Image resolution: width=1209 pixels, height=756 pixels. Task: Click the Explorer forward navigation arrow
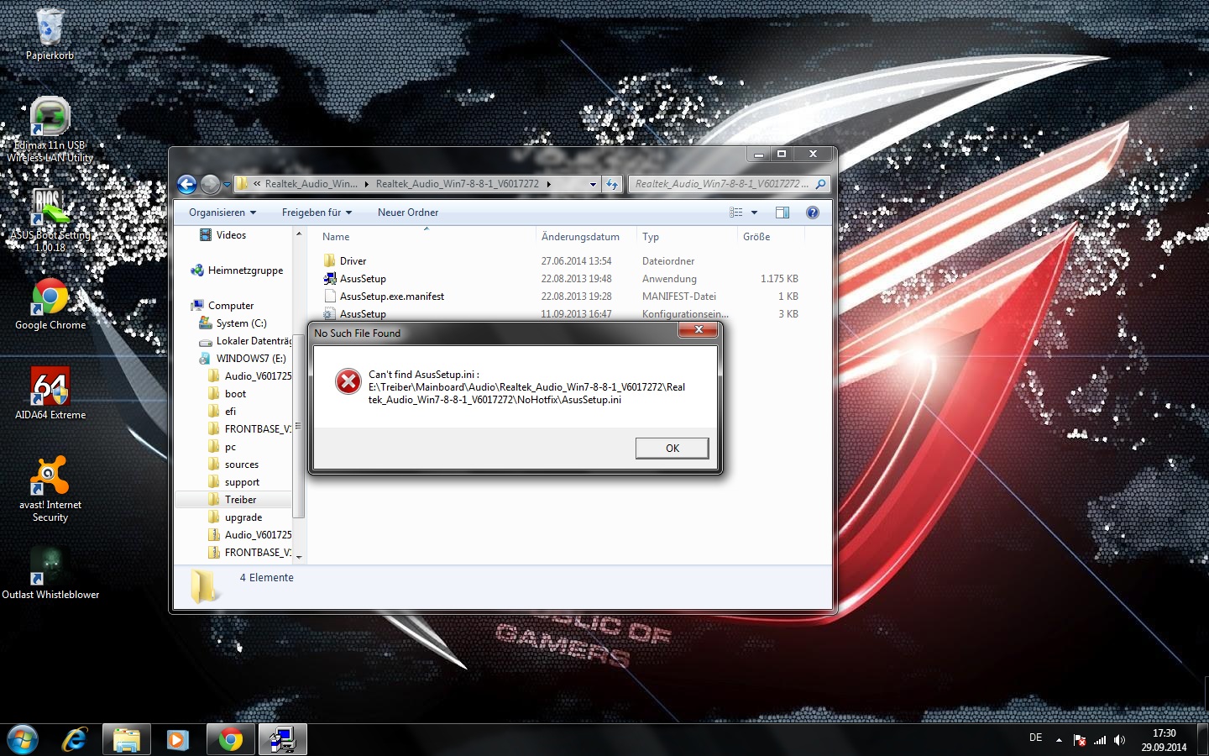pos(210,184)
